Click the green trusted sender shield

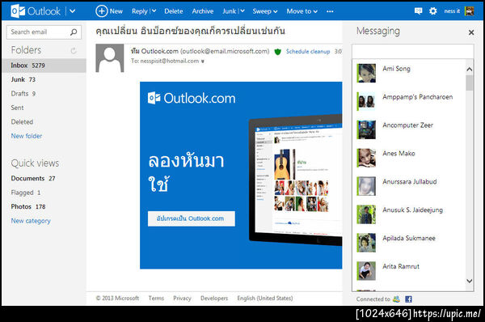pyautogui.click(x=277, y=52)
